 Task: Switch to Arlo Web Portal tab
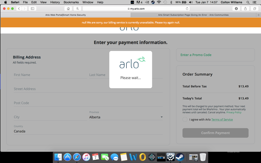[66, 15]
